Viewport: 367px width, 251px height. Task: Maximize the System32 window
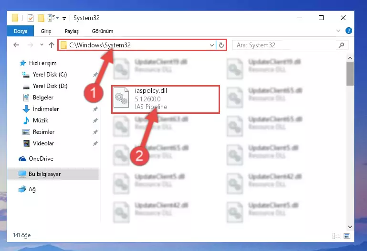321,18
